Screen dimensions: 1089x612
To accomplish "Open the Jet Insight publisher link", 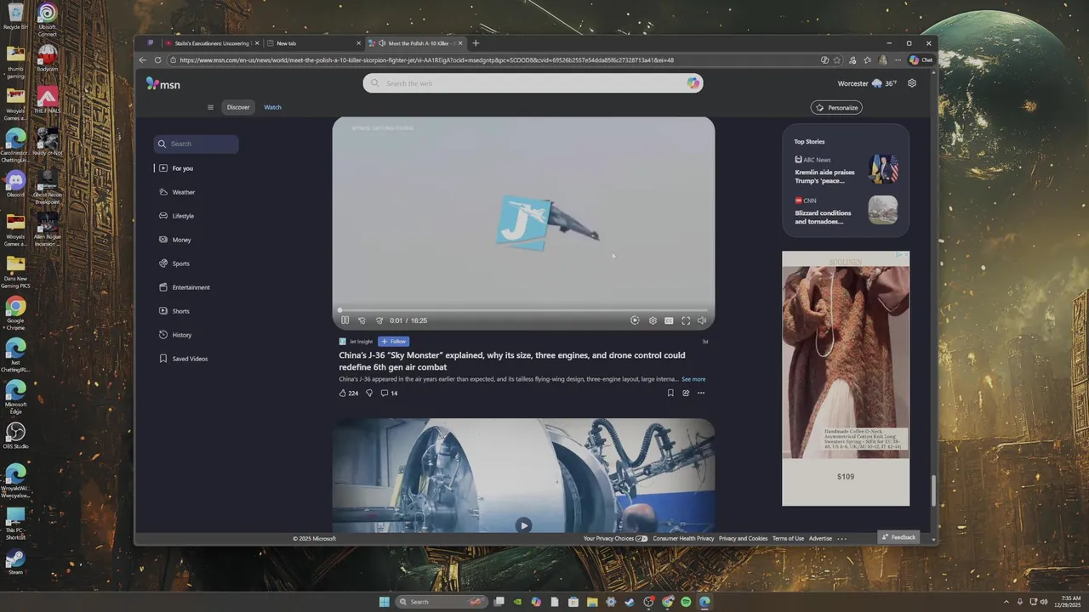I will (x=362, y=342).
